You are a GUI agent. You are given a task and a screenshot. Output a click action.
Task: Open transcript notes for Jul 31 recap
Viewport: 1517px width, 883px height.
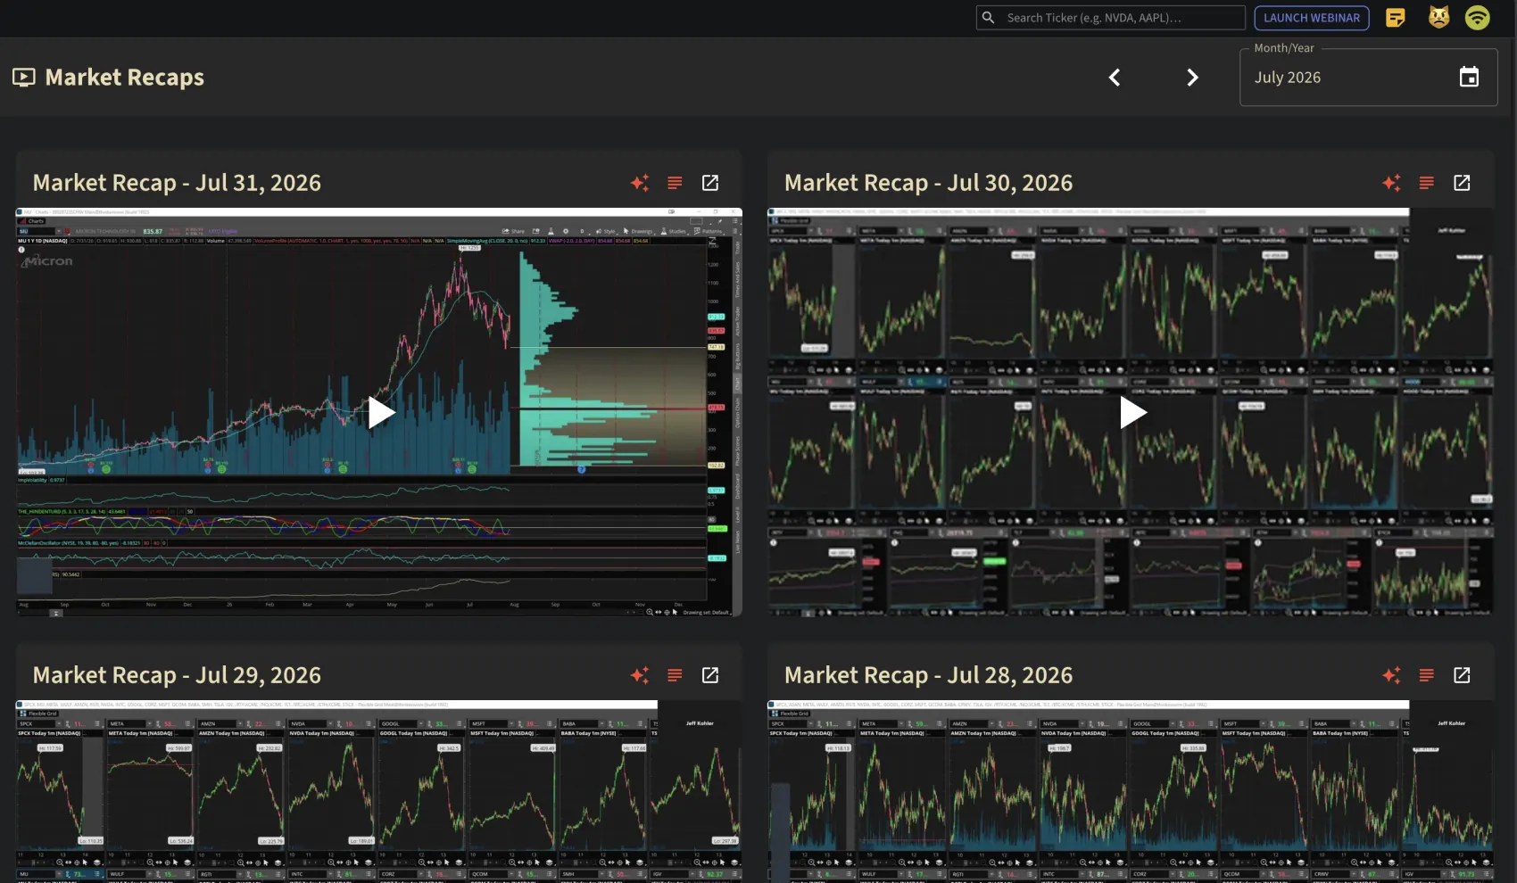(x=675, y=183)
